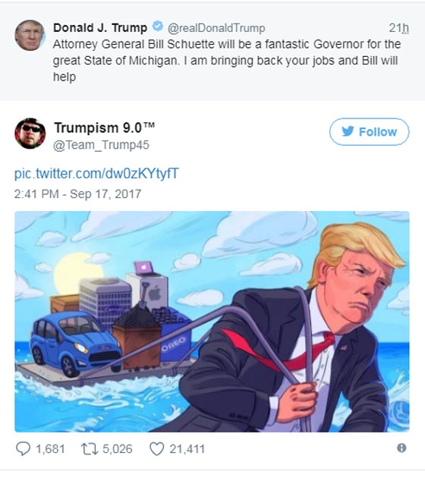The width and height of the screenshot is (425, 478).
Task: Click the Follow button
Action: pos(369,132)
